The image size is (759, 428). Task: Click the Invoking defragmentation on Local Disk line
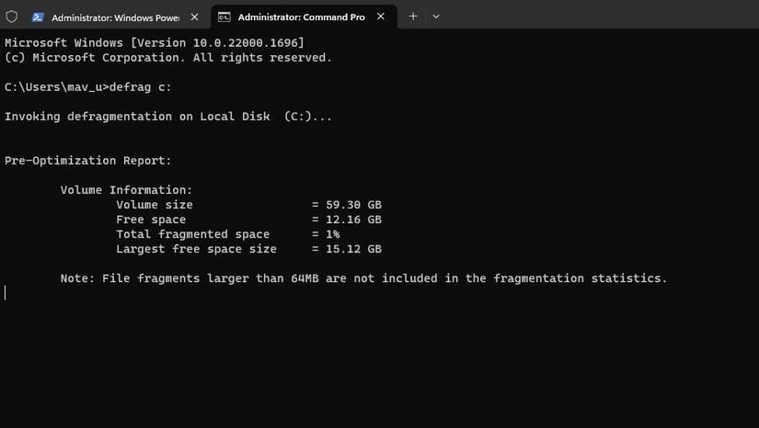point(168,117)
